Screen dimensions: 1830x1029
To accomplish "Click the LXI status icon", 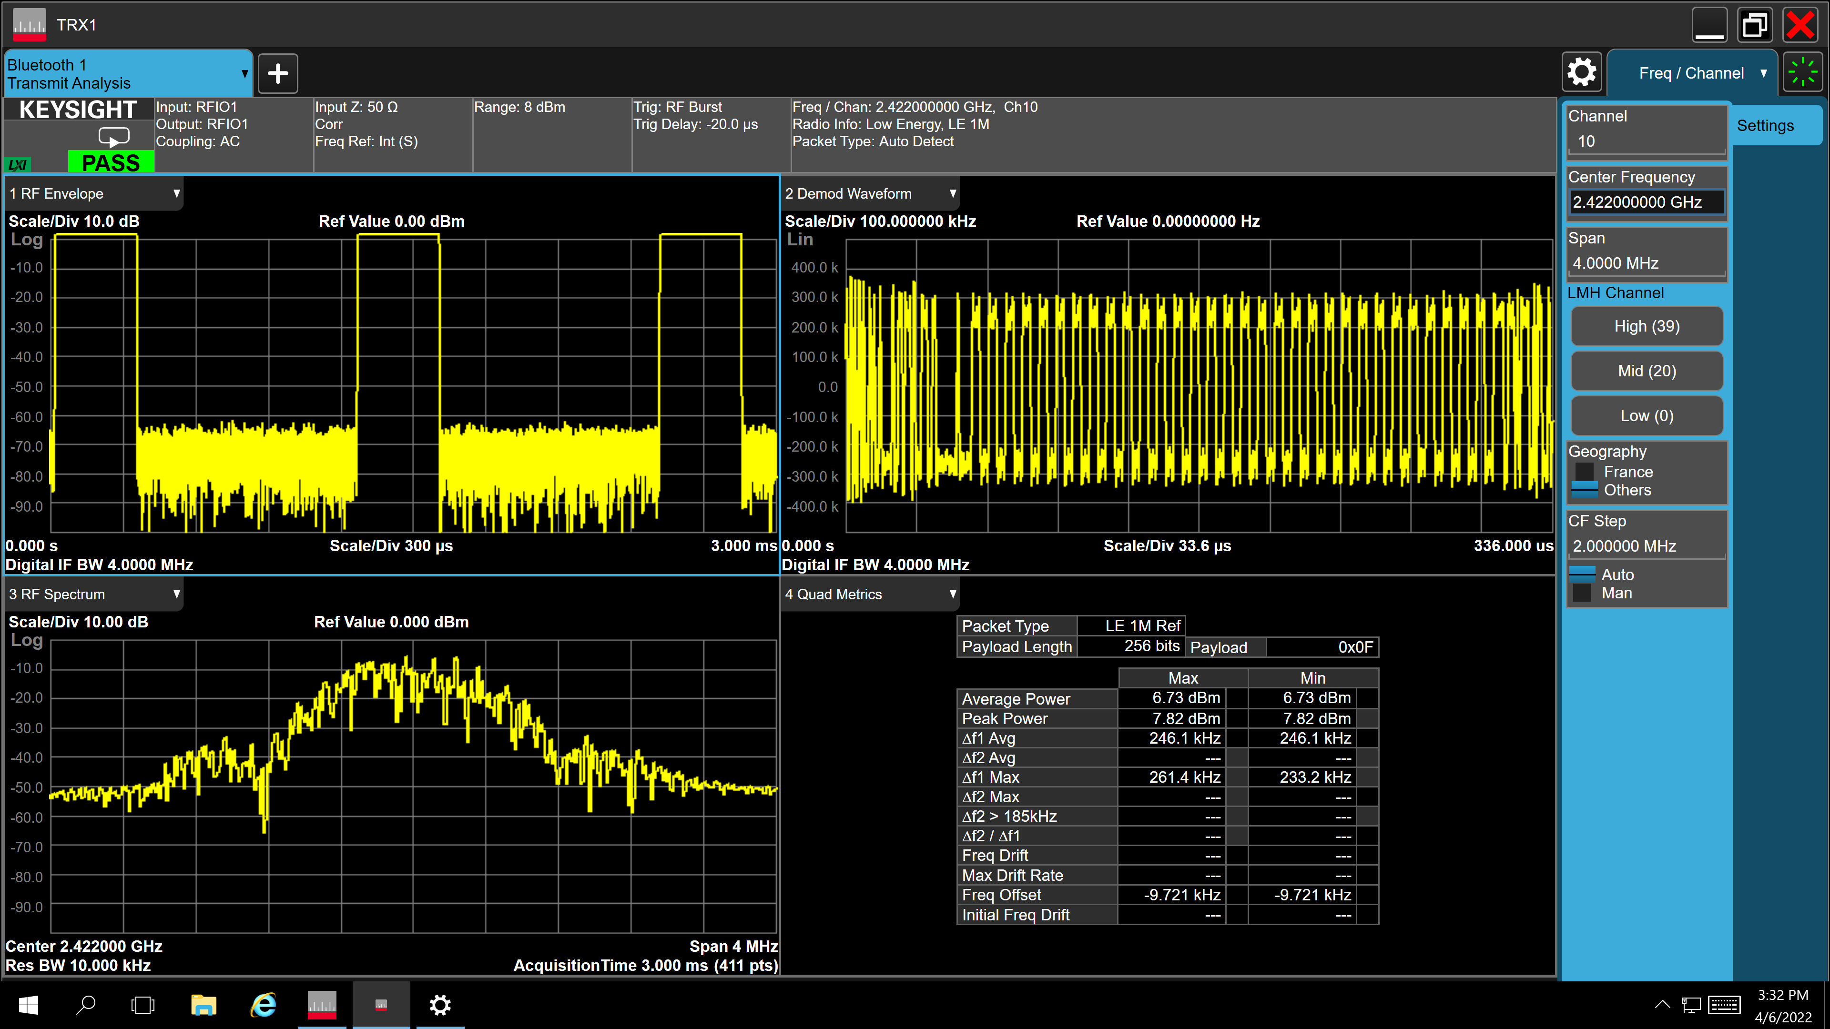I will click(18, 164).
